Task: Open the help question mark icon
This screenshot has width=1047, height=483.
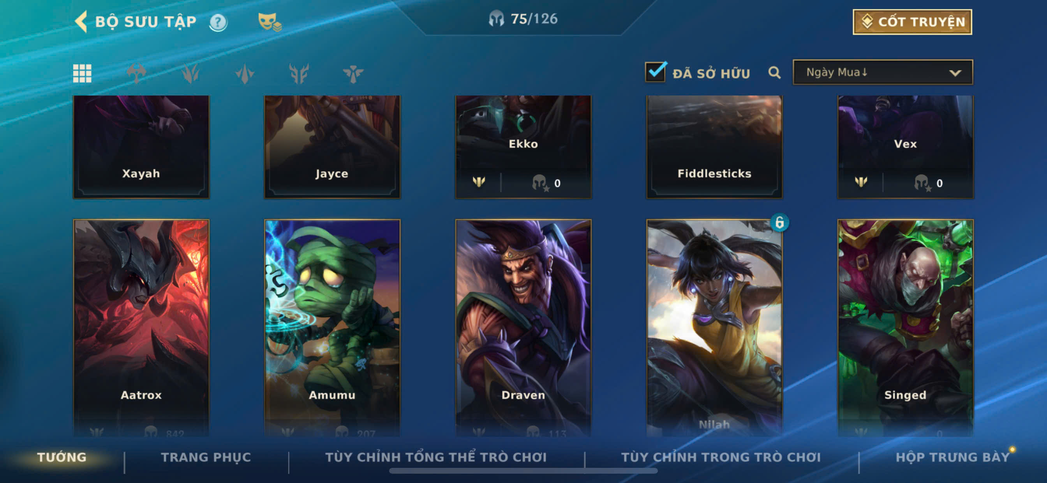Action: (218, 22)
